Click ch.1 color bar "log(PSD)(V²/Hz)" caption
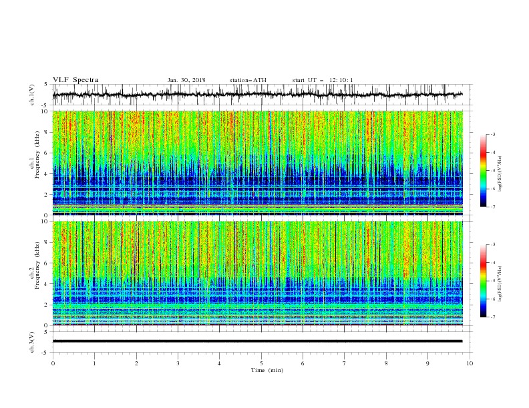The height and width of the screenshot is (408, 529). [x=500, y=173]
